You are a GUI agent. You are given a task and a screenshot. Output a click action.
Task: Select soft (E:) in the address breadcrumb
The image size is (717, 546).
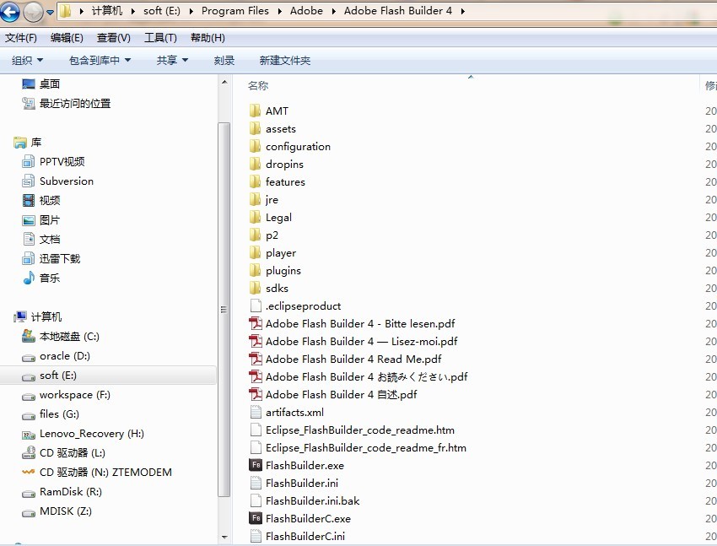click(x=162, y=11)
